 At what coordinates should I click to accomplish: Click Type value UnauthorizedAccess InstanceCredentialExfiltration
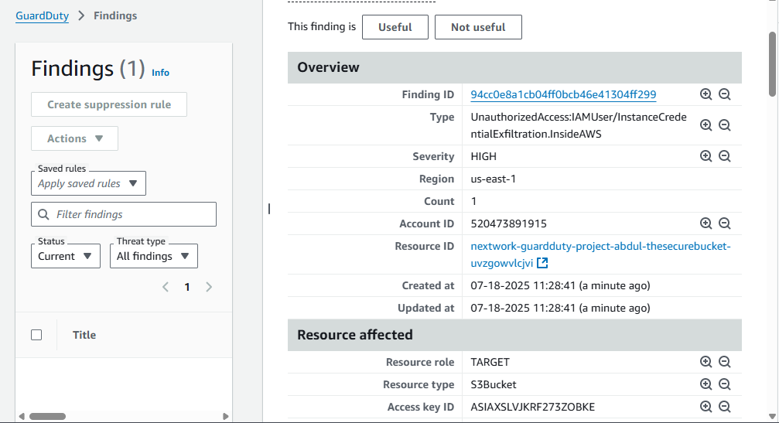579,125
